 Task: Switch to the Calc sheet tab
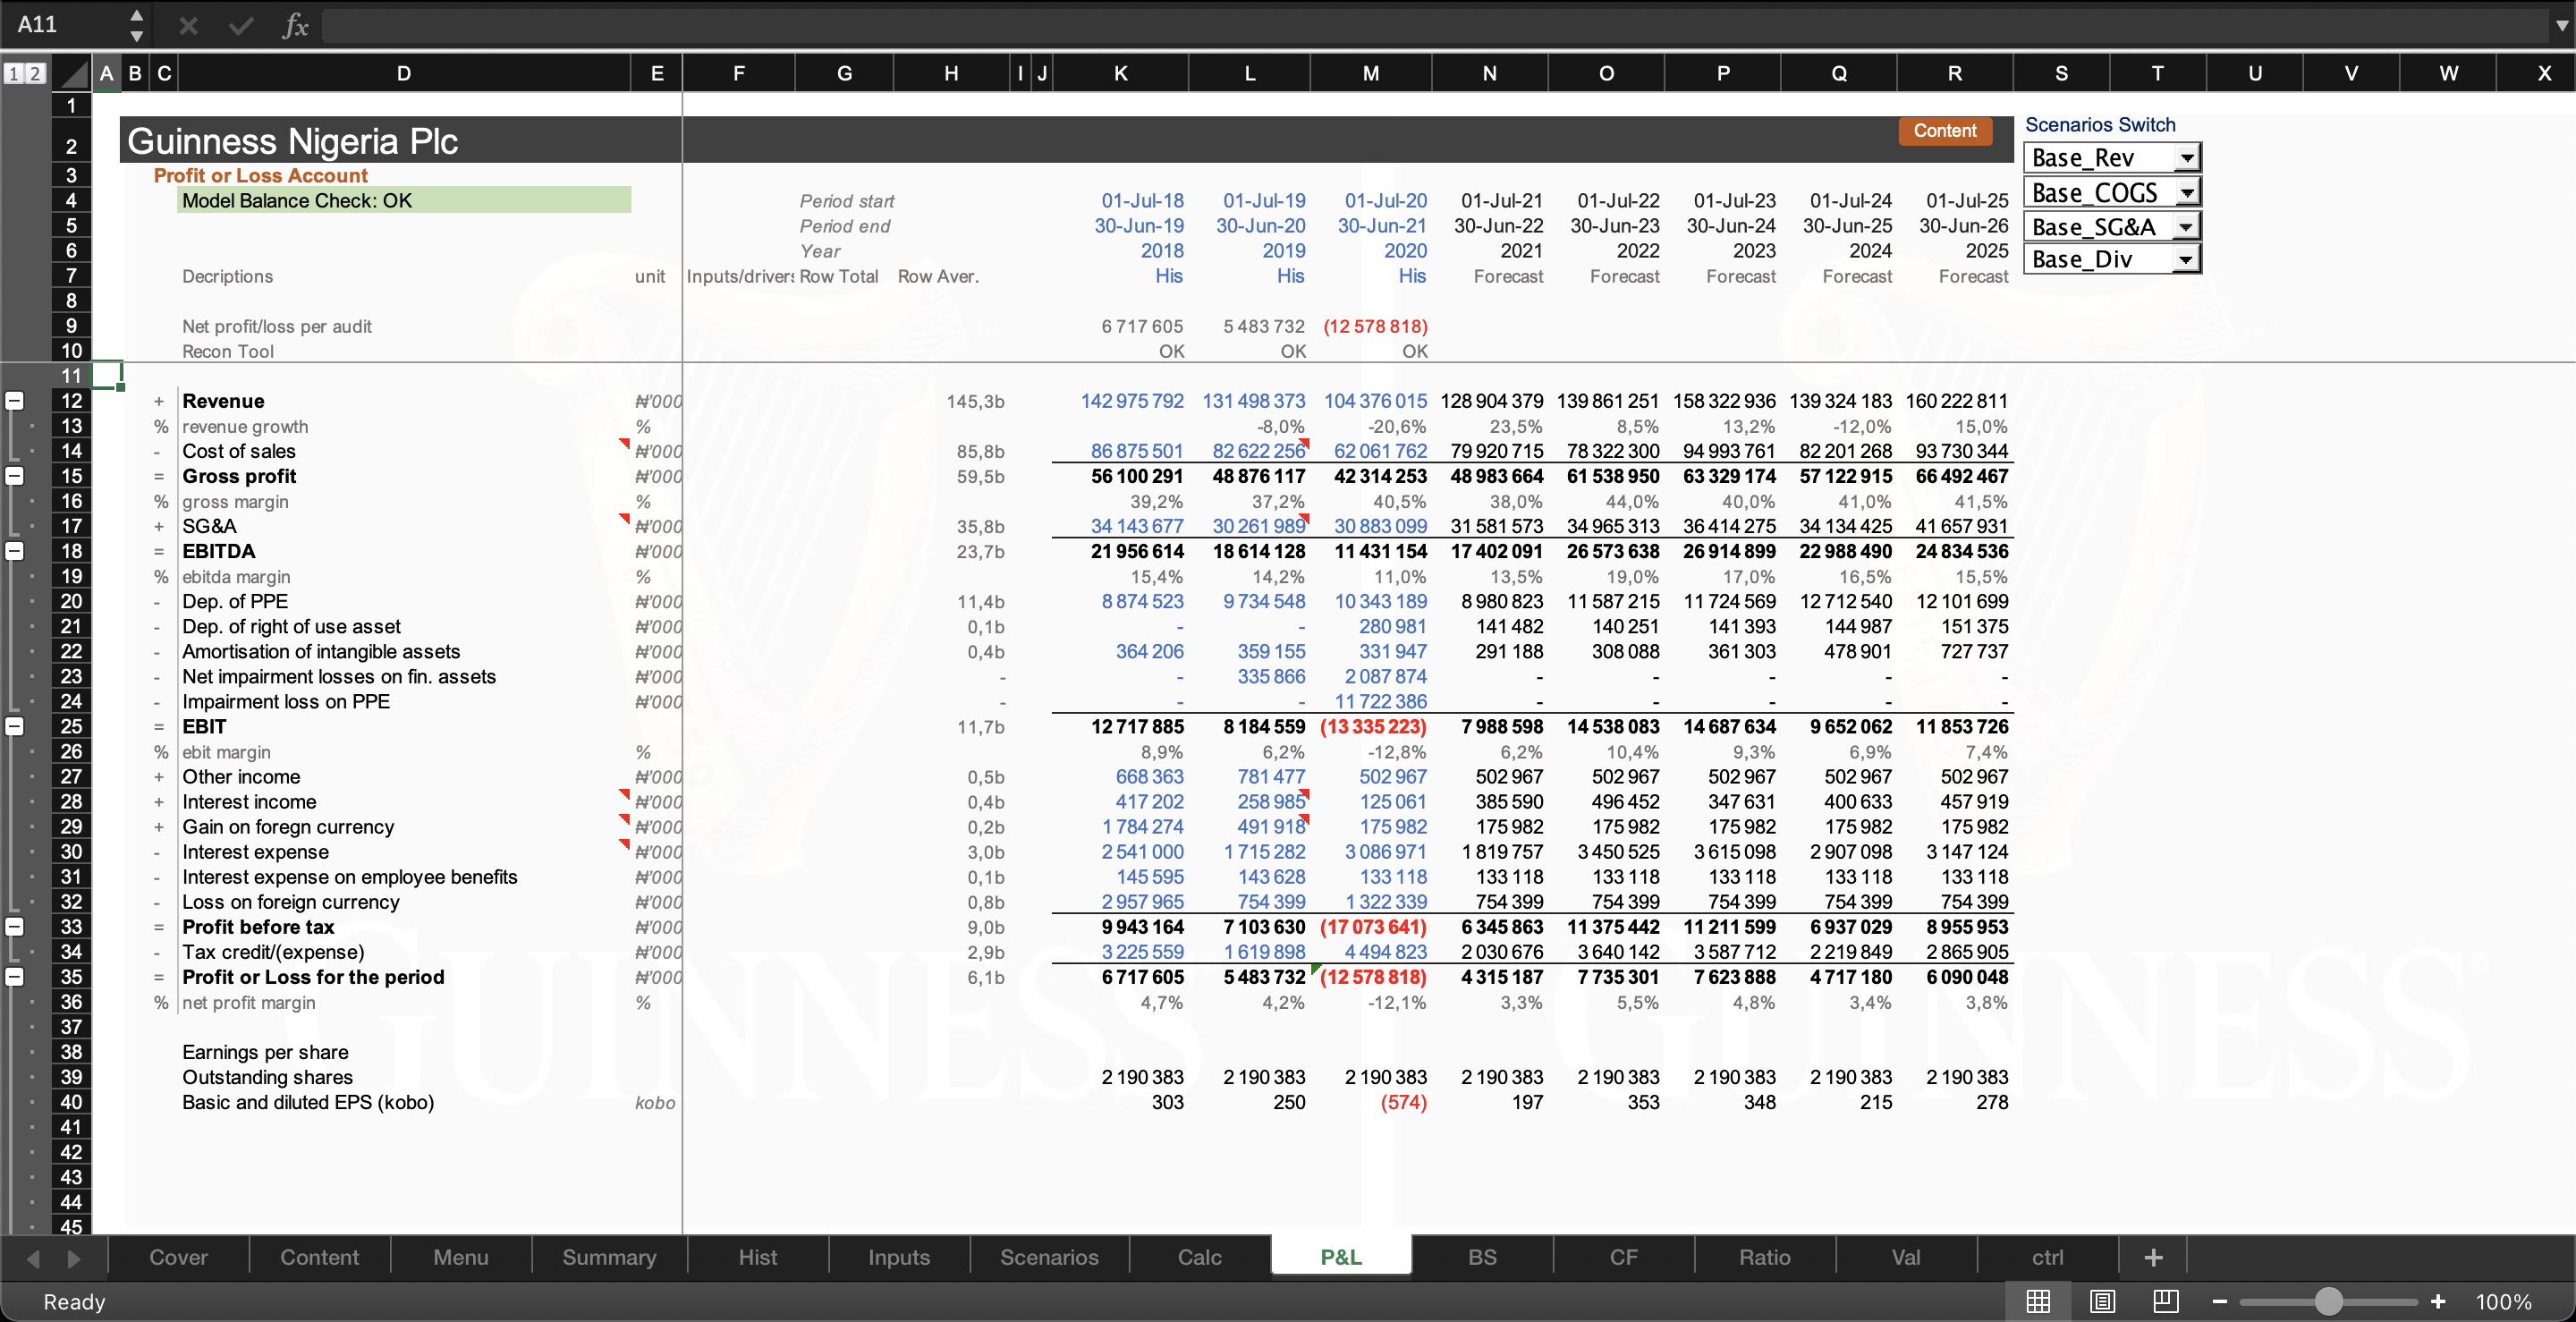(x=1200, y=1257)
